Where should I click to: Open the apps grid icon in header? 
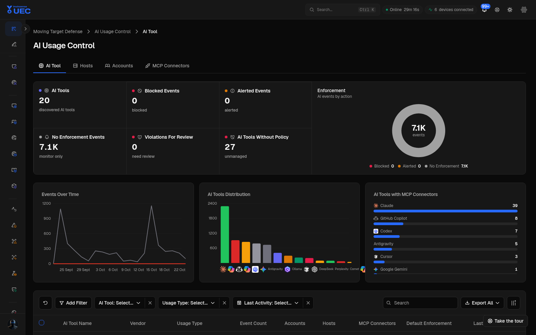[x=524, y=10]
